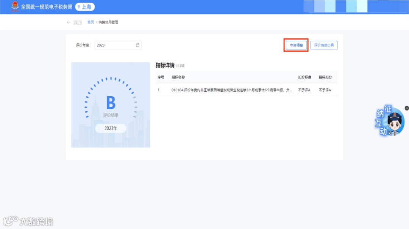The width and height of the screenshot is (409, 229).
Task: Click 评价结果 label in card
Action: (111, 115)
